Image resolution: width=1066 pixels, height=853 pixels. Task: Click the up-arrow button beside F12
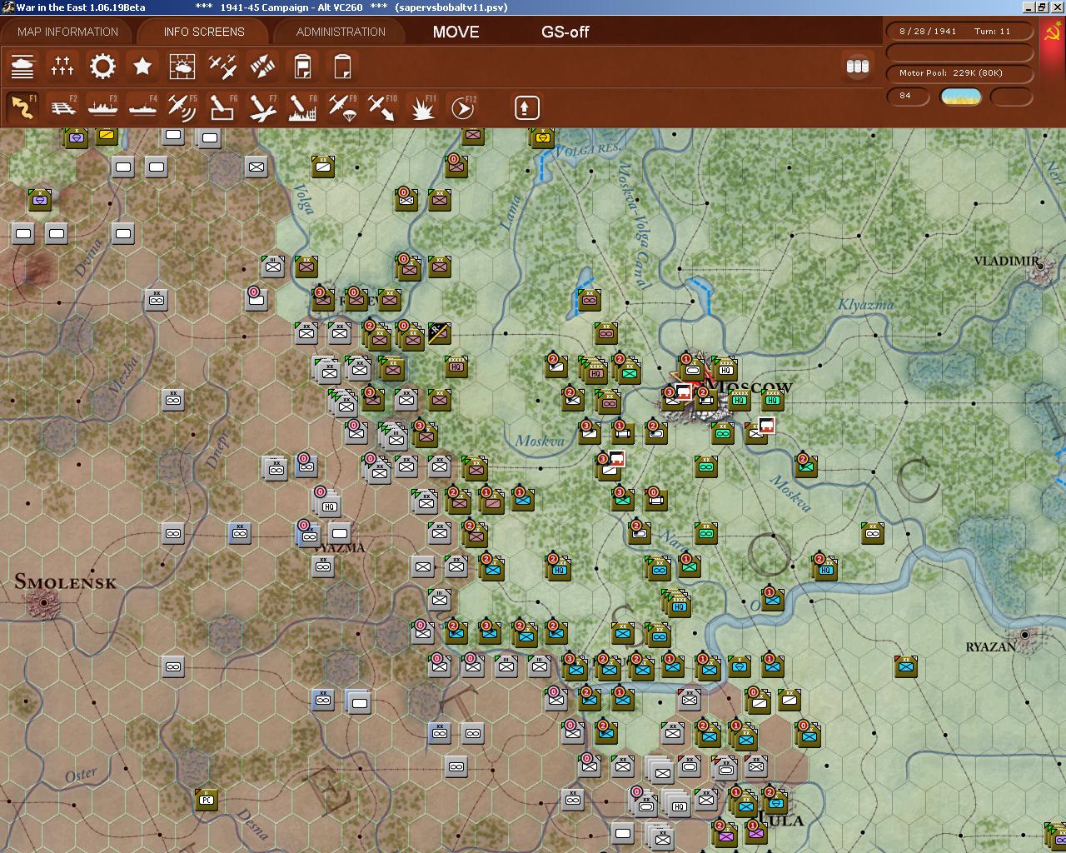click(x=526, y=107)
